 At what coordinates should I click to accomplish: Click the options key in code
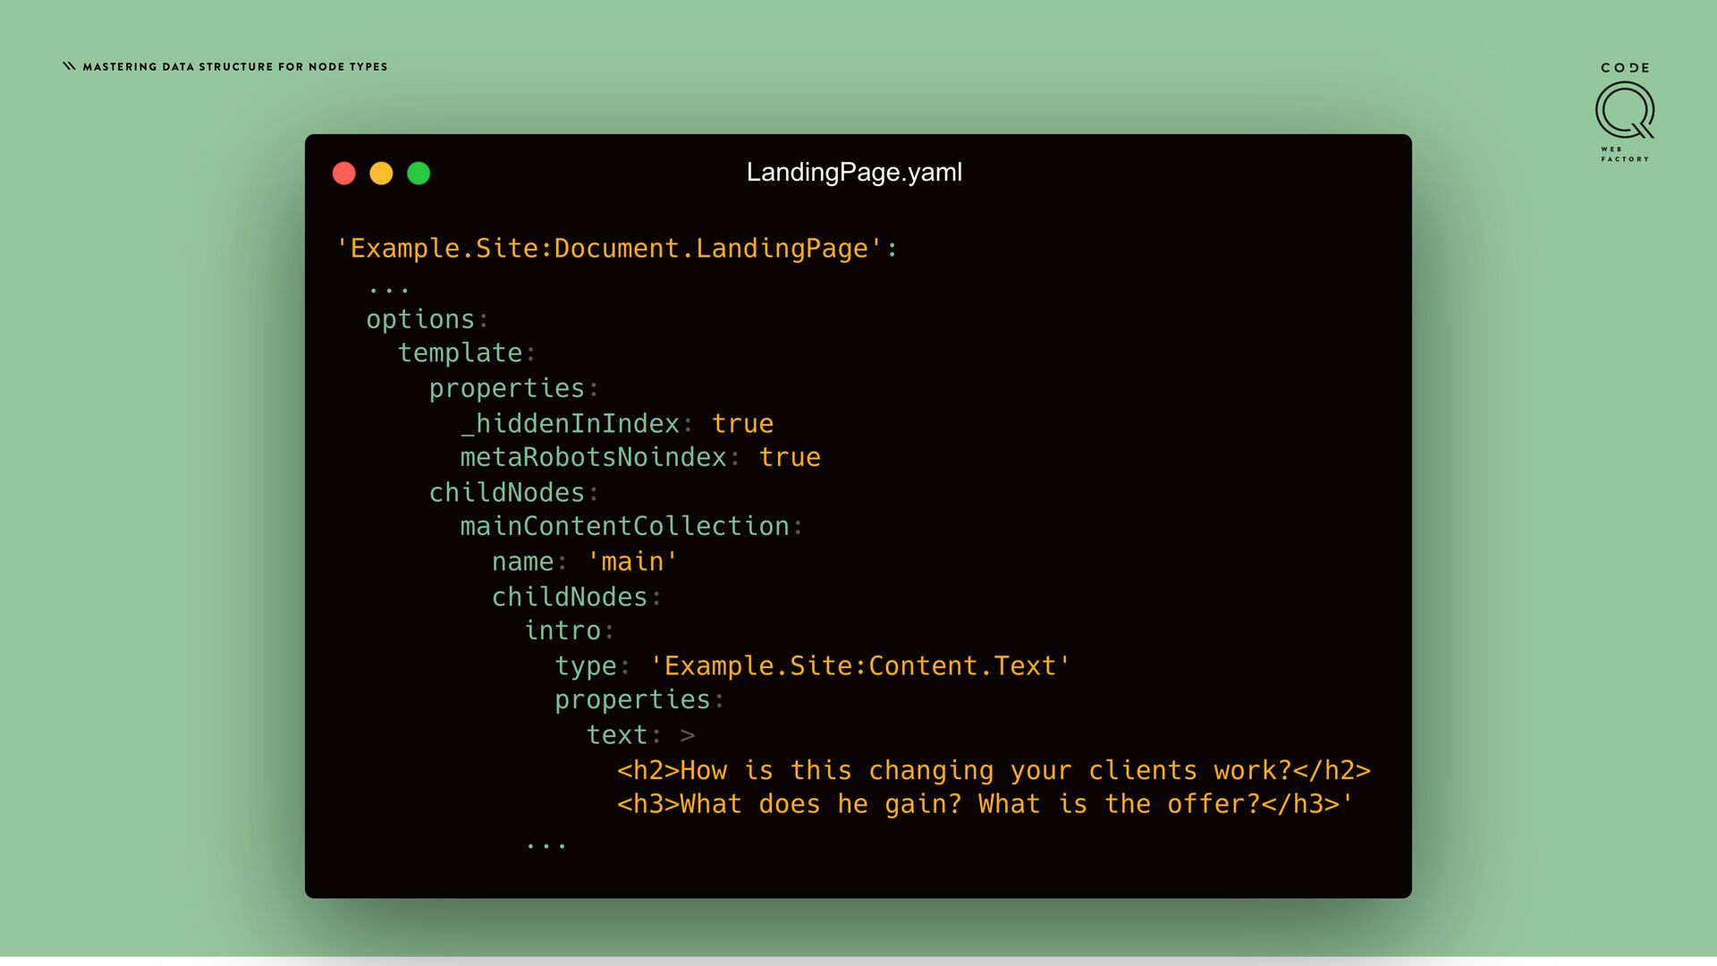click(420, 319)
